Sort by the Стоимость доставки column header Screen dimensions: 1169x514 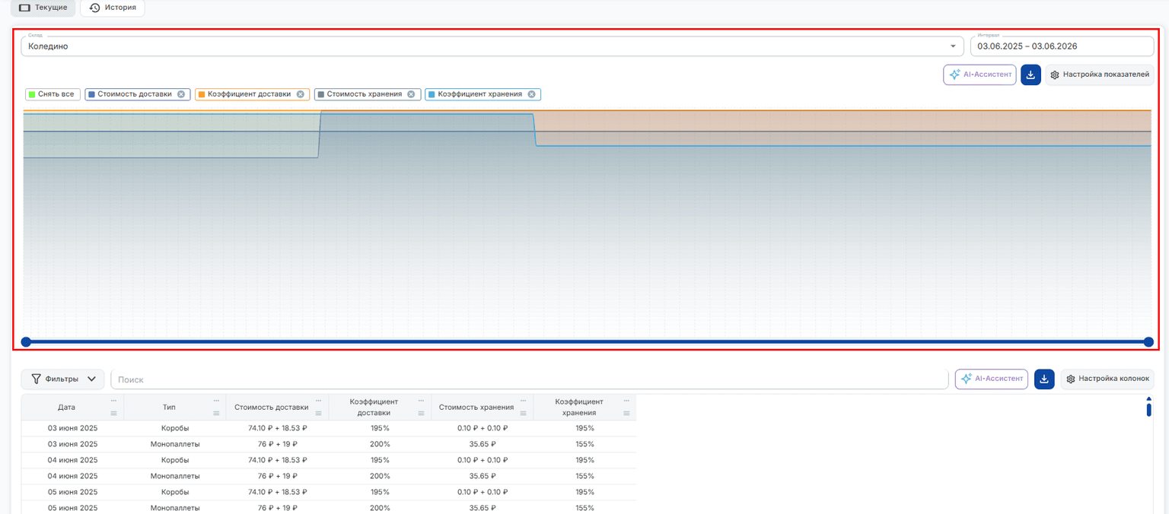coord(272,408)
